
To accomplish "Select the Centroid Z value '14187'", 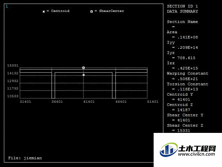I will (x=184, y=110).
